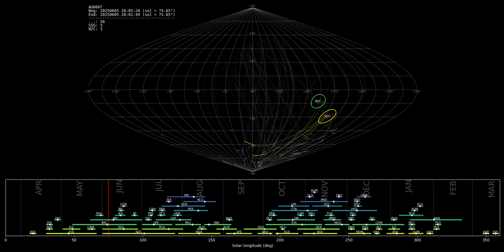The width and height of the screenshot is (504, 252).
Task: Click the APR month label
Action: (39, 188)
